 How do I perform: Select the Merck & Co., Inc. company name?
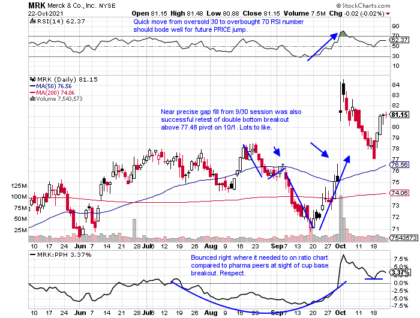pos(71,5)
